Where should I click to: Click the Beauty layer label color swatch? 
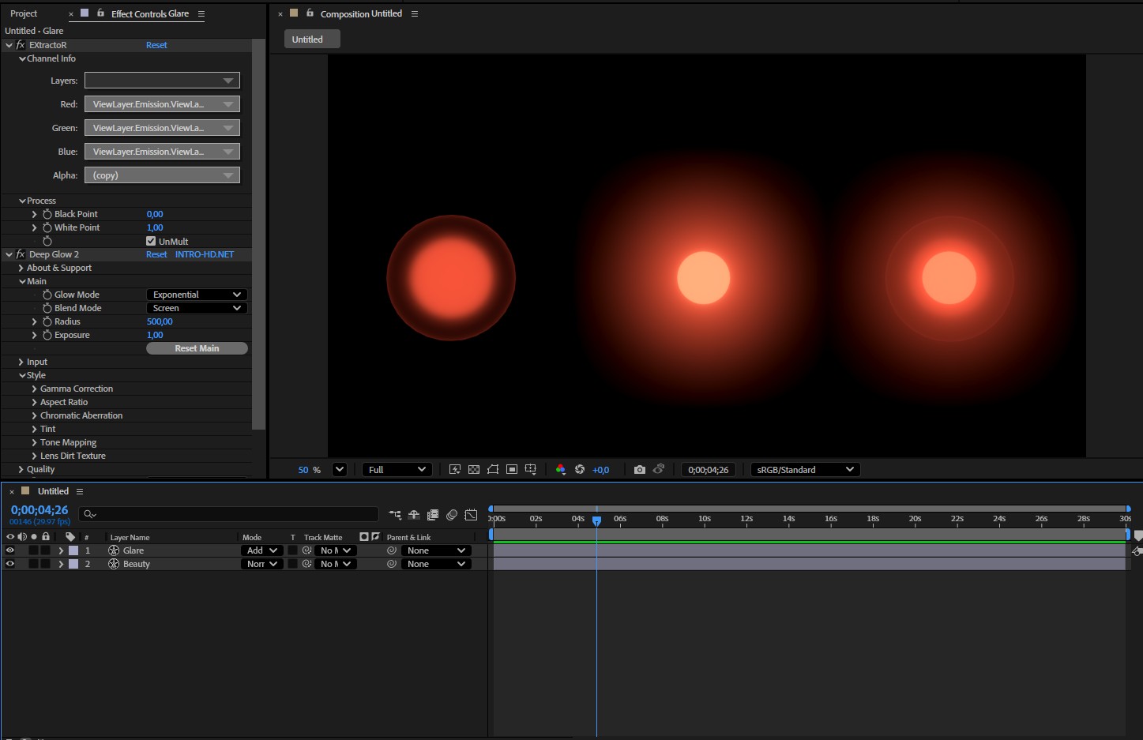click(73, 564)
